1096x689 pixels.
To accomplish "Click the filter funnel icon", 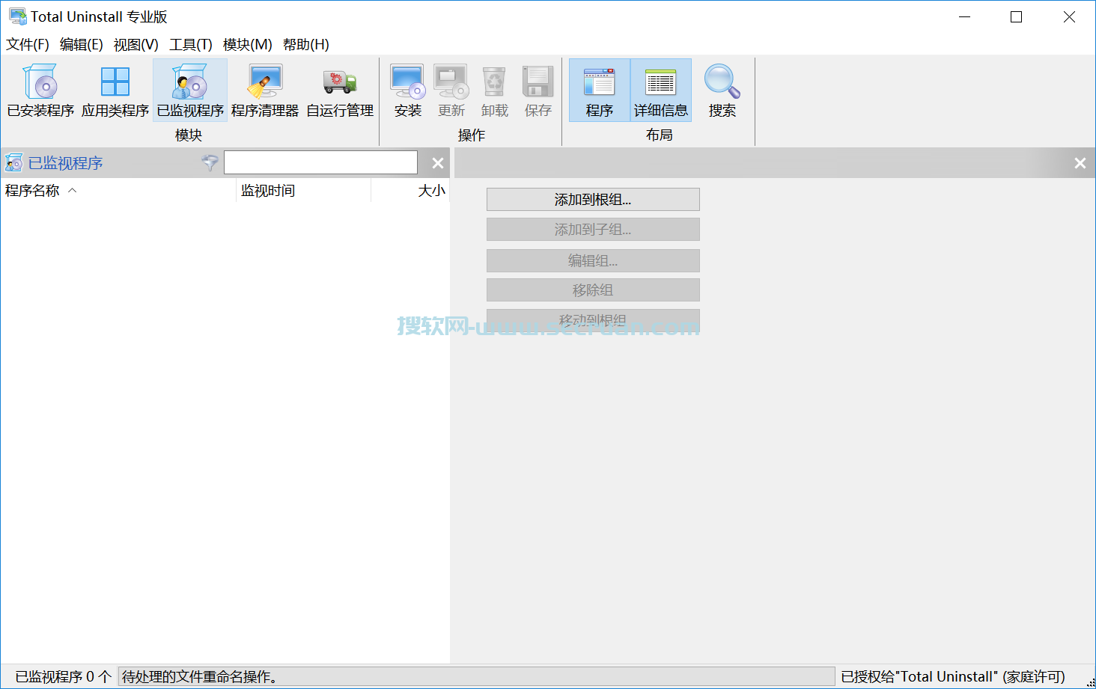I will [x=210, y=162].
